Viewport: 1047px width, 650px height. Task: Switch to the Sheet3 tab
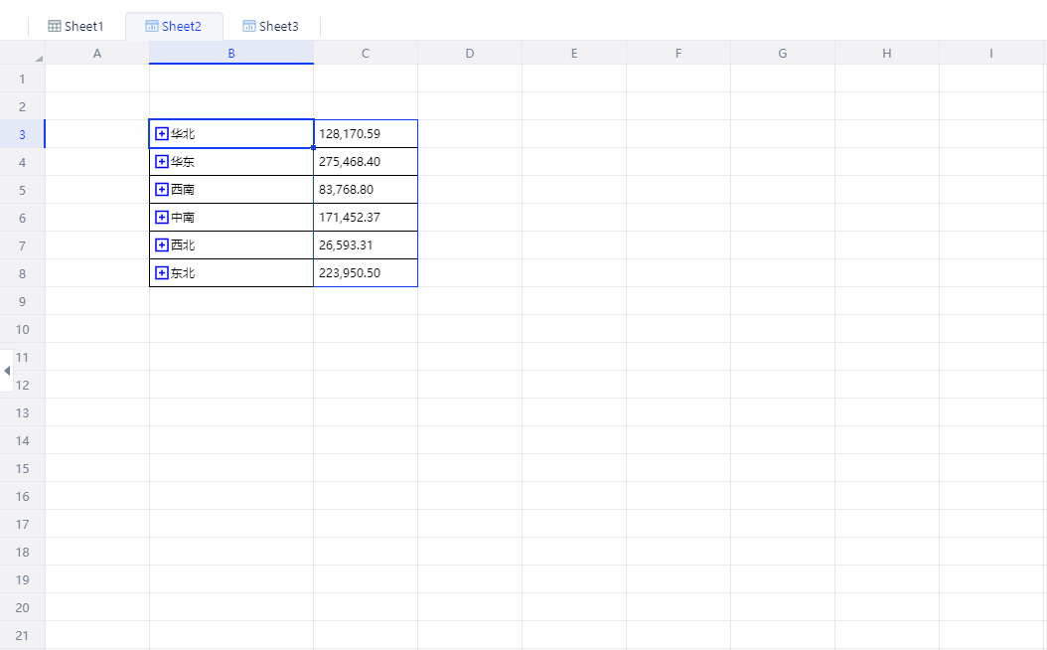pos(270,27)
